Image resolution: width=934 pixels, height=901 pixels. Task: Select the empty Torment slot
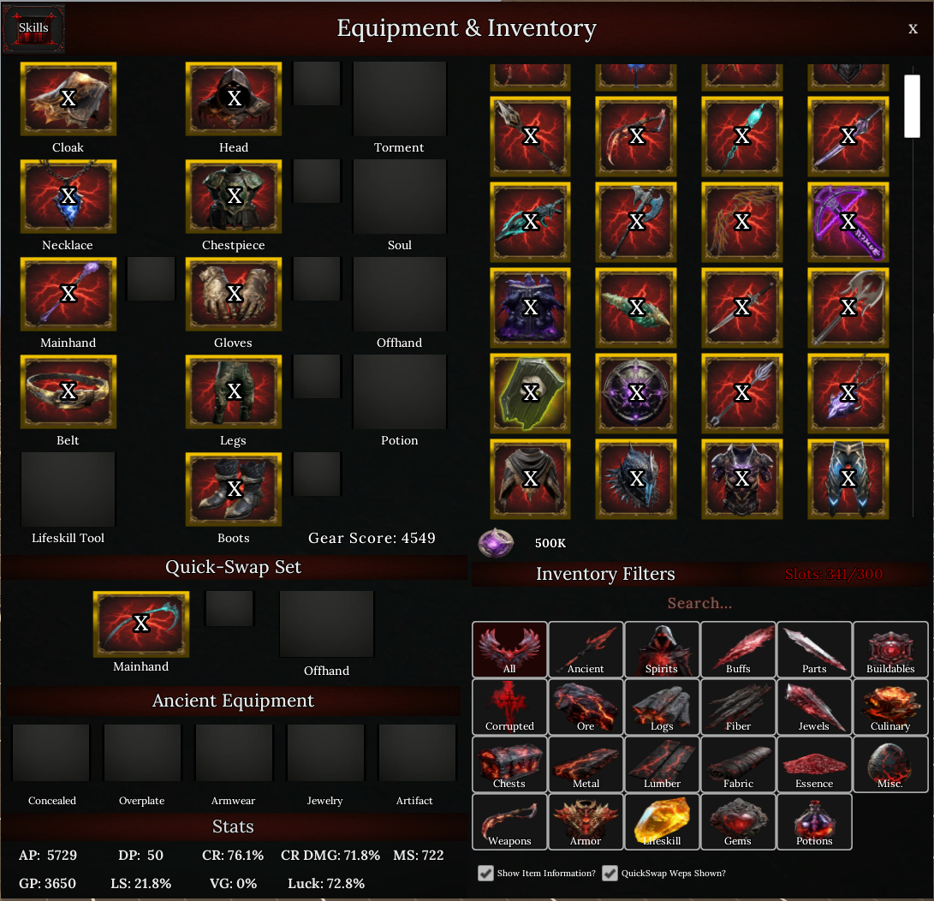[399, 98]
